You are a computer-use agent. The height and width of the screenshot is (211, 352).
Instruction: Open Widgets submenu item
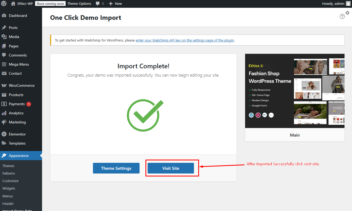[x=9, y=188]
